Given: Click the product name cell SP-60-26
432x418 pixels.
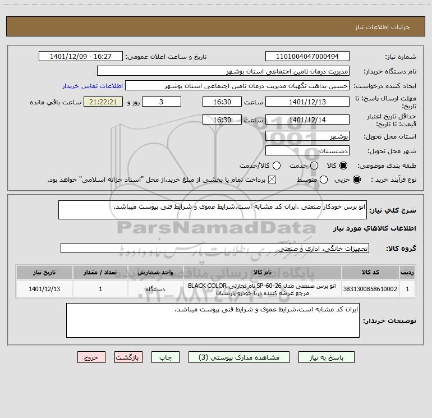Looking at the screenshot, I should (x=263, y=289).
